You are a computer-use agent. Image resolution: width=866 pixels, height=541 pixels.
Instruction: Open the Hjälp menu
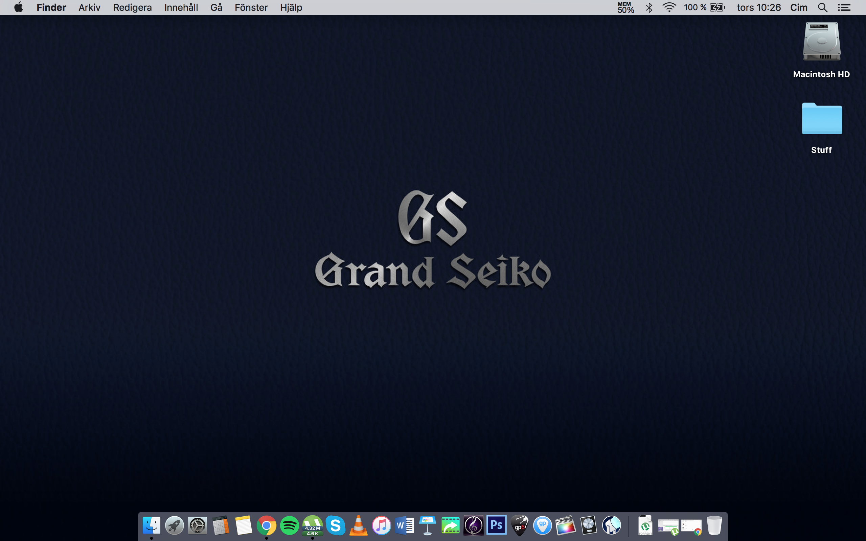pyautogui.click(x=291, y=7)
